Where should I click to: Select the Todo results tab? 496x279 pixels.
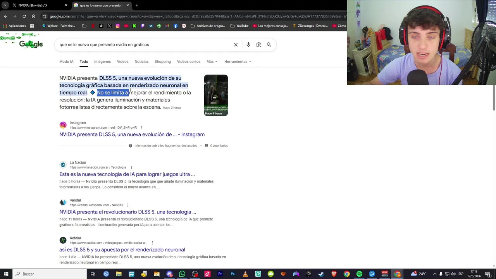(x=84, y=62)
